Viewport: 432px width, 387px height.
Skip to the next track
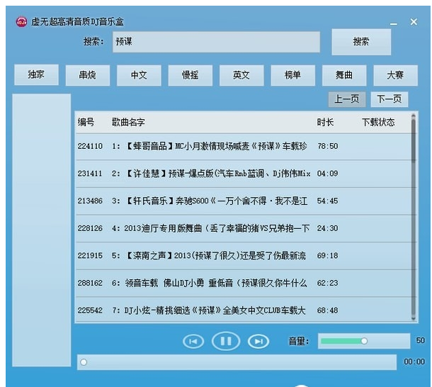258,342
